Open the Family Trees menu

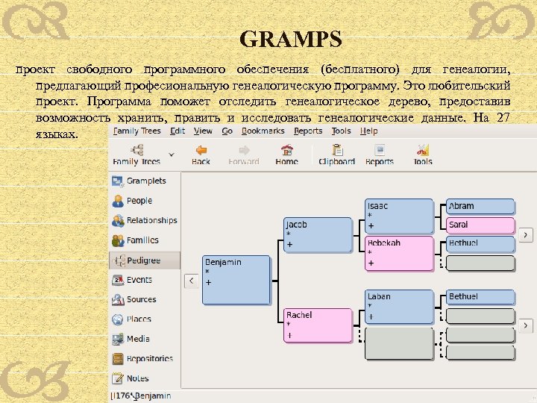pyautogui.click(x=136, y=131)
